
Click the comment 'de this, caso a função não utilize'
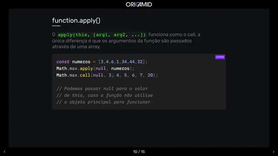[105, 95]
